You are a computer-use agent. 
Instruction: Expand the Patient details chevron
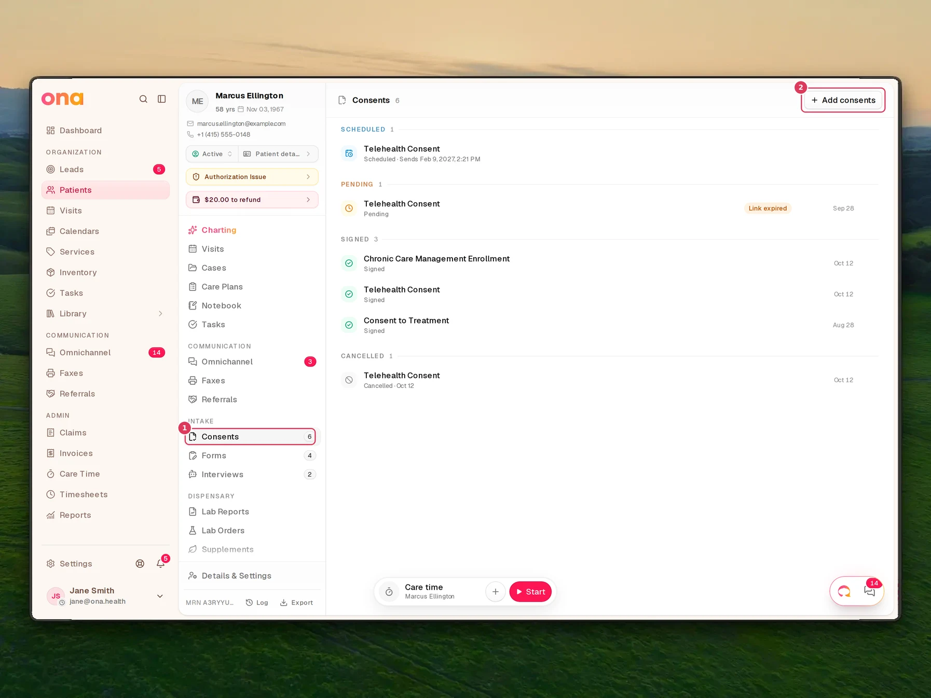pos(308,154)
